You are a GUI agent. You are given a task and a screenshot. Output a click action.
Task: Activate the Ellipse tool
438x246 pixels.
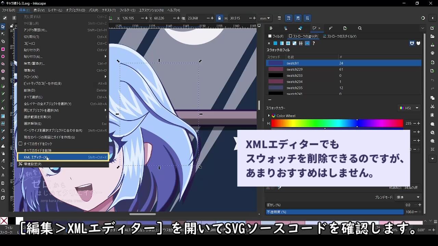[x=3, y=56]
